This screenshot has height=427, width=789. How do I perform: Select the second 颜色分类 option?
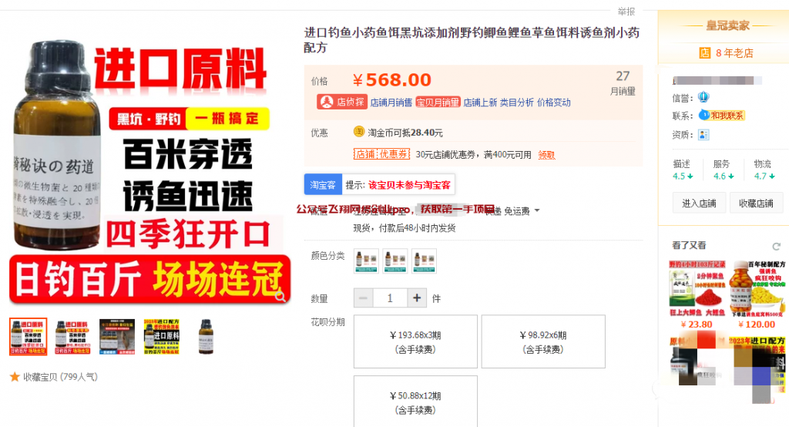395,261
